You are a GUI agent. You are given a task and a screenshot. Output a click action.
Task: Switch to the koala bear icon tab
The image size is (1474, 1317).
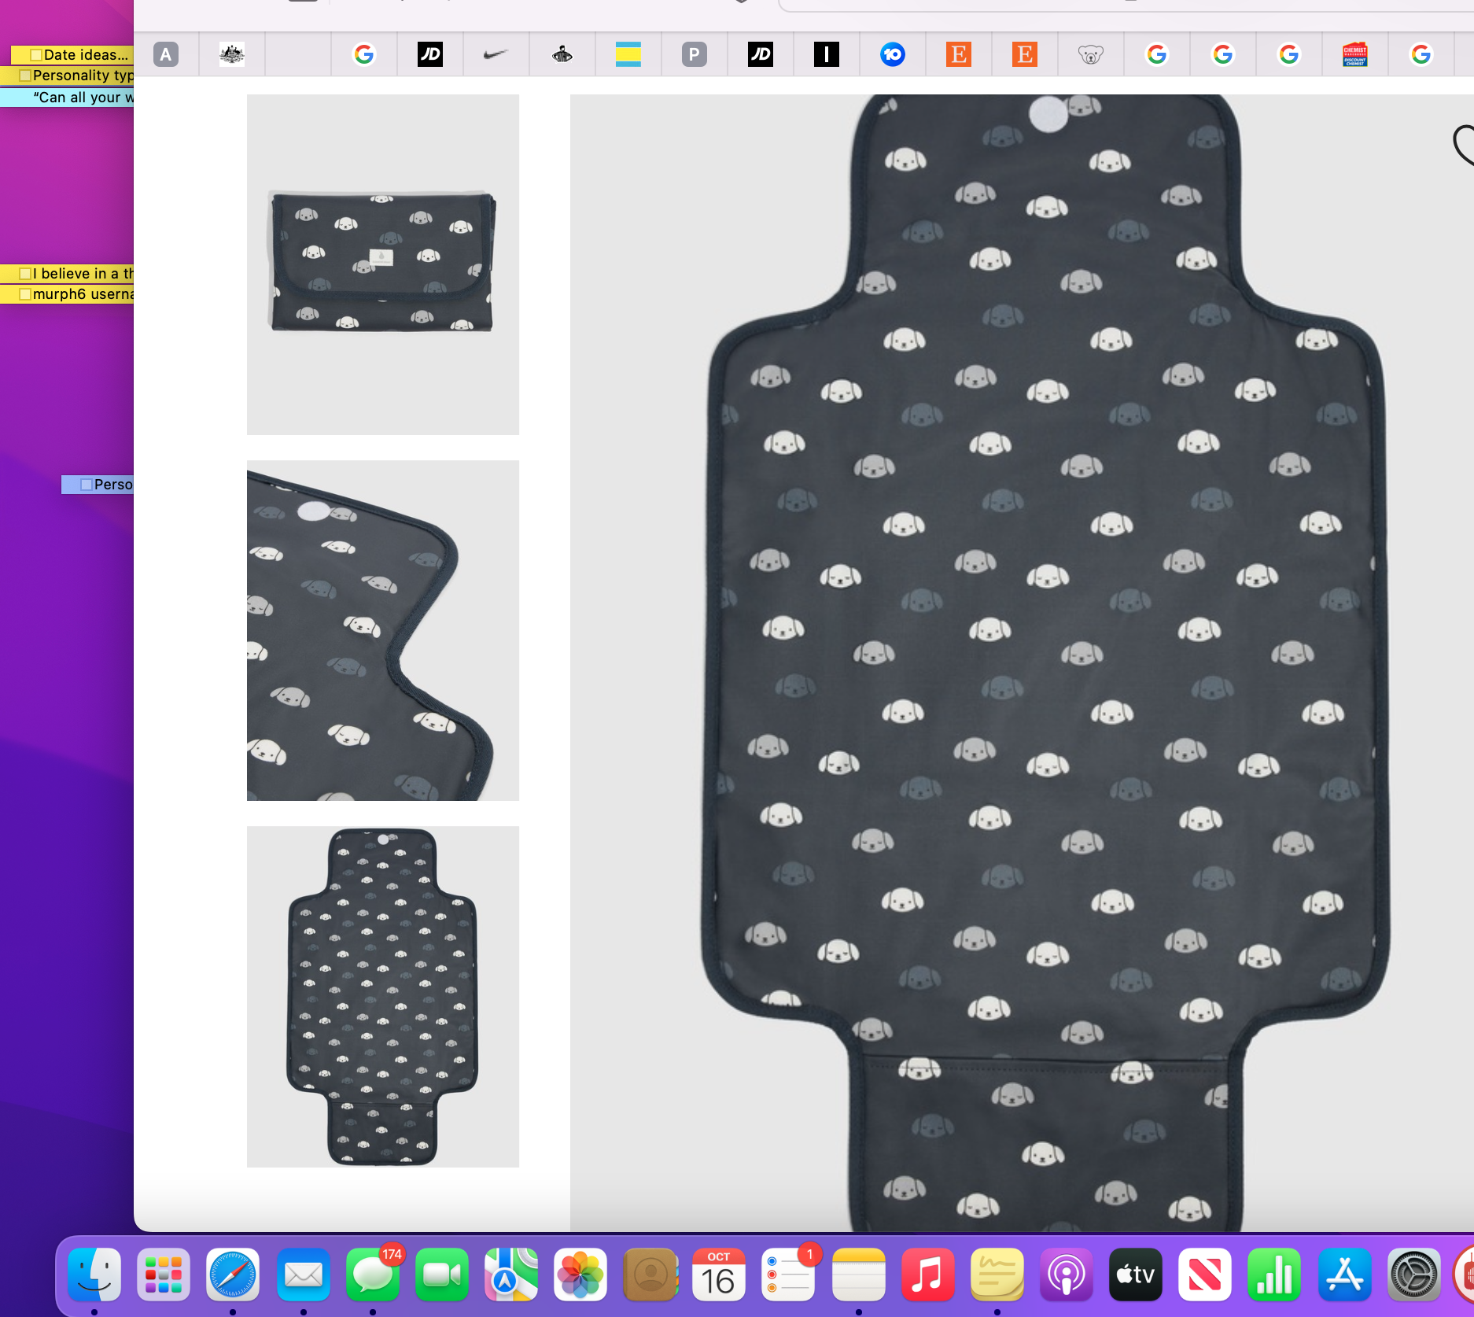click(1091, 54)
